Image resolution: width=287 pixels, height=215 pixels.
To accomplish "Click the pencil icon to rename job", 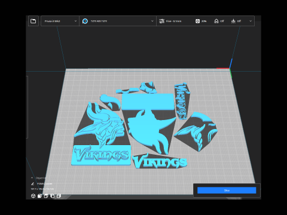I will 32,183.
